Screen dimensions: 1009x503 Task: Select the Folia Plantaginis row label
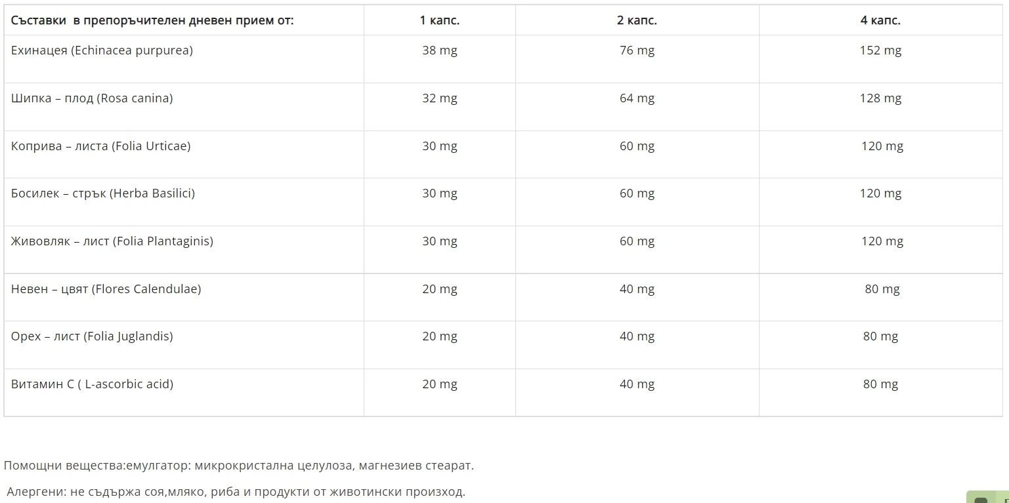tap(112, 241)
